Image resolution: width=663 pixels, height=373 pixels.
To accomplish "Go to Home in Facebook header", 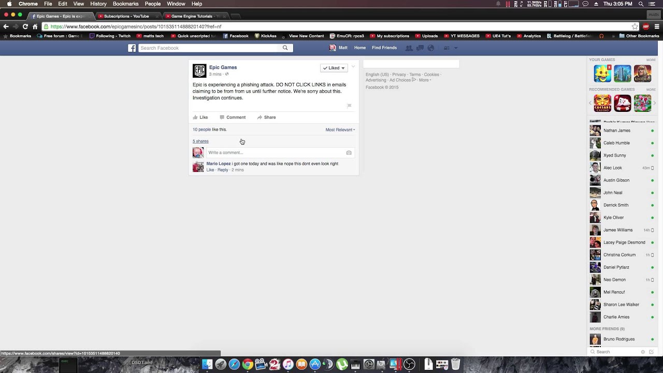I will 360,48.
